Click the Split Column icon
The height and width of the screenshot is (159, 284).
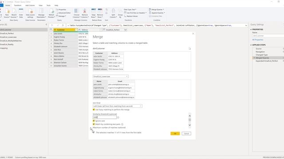tap(113, 11)
